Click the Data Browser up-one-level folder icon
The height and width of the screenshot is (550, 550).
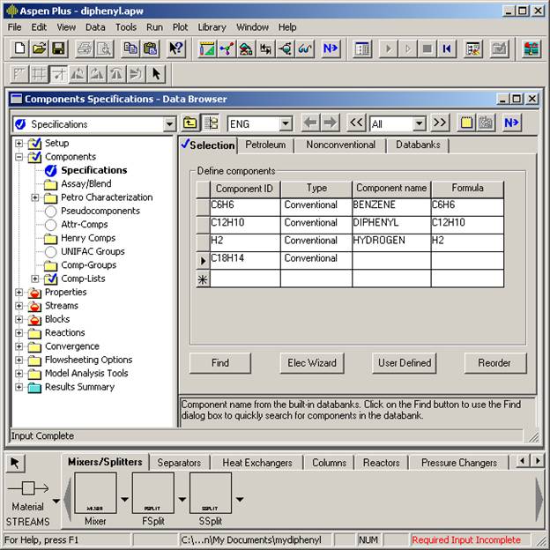click(x=190, y=123)
